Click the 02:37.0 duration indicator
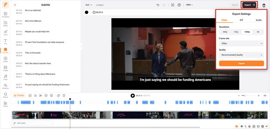The height and width of the screenshot is (129, 270). tap(98, 12)
